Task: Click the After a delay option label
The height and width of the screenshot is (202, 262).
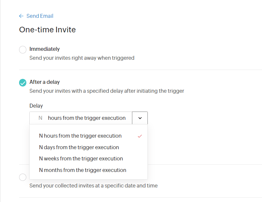Action: tap(44, 82)
